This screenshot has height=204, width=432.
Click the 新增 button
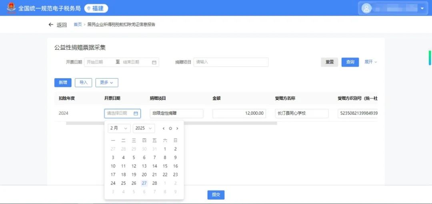[x=63, y=83]
